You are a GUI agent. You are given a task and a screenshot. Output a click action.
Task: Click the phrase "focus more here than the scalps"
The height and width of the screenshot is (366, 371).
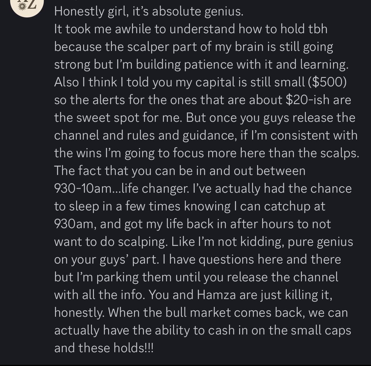[x=266, y=153]
